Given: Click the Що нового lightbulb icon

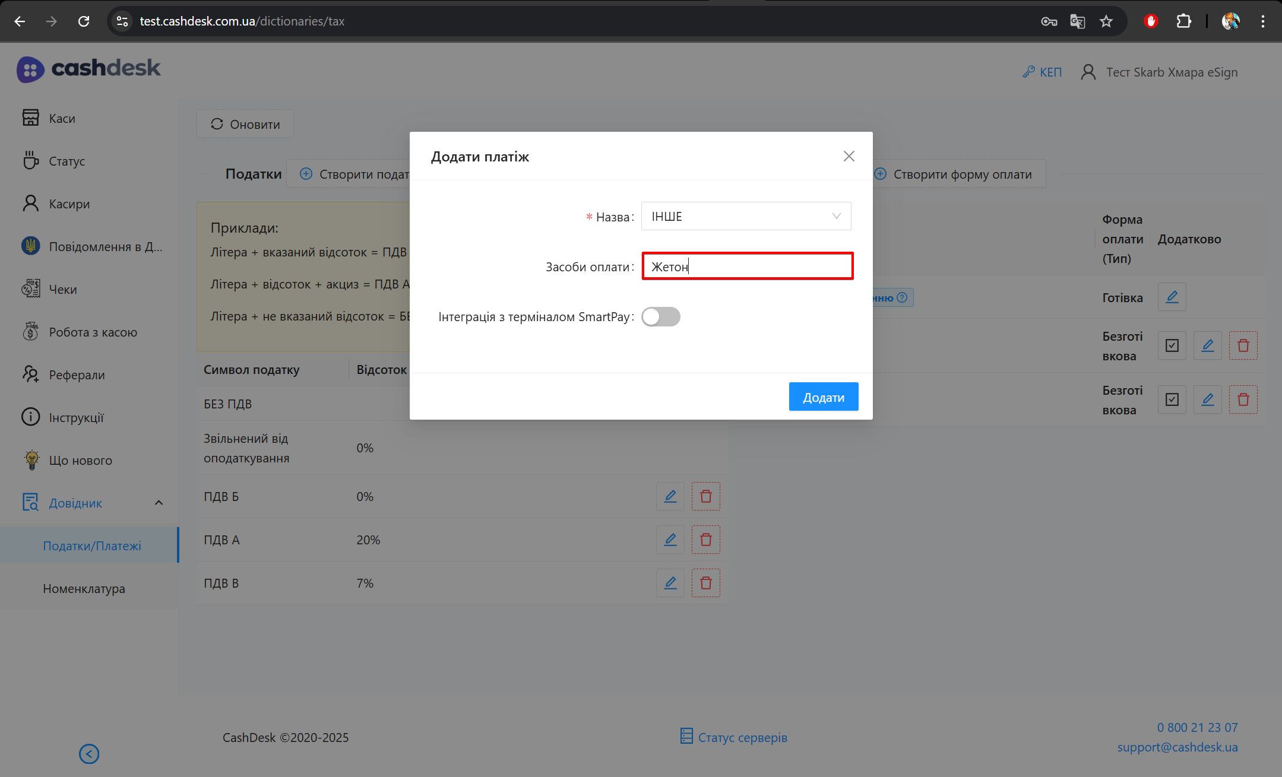Looking at the screenshot, I should 31,460.
